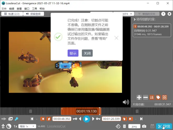This screenshot has width=173, height=130.
Task: Capture a snapshot with the camera icon
Action: [x=144, y=126]
